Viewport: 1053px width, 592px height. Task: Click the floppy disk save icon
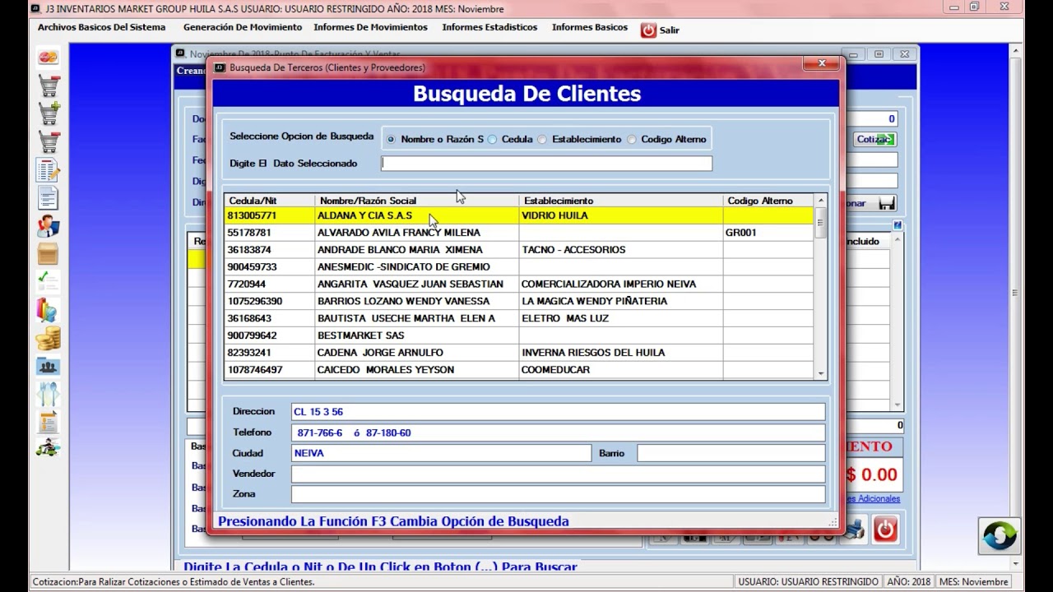887,203
